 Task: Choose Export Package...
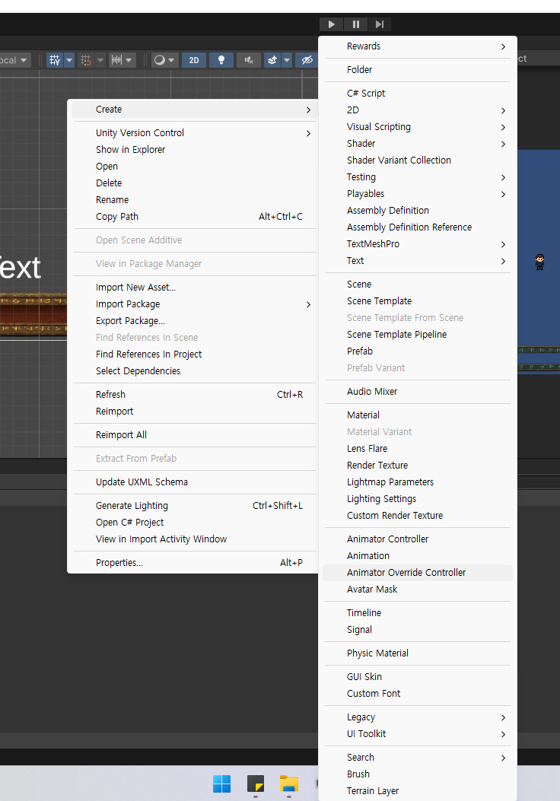coord(194,321)
